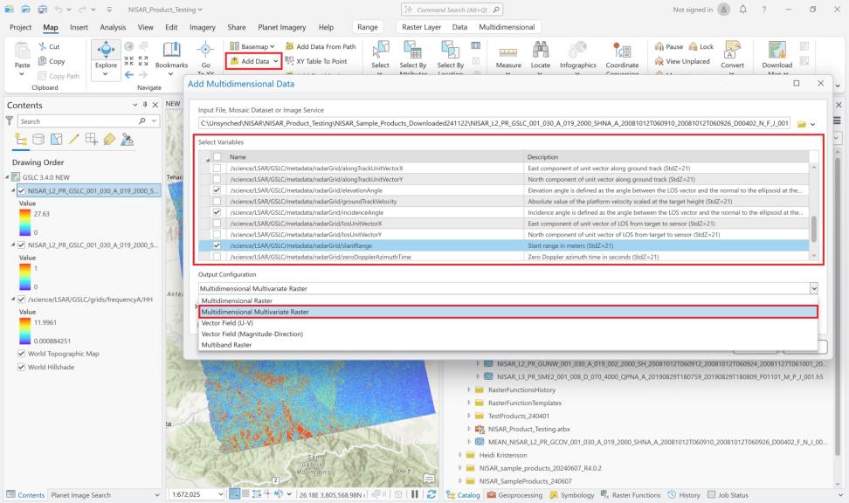Toggle World Hillshade layer visibility
Viewport: 849px width, 503px height.
[x=22, y=367]
